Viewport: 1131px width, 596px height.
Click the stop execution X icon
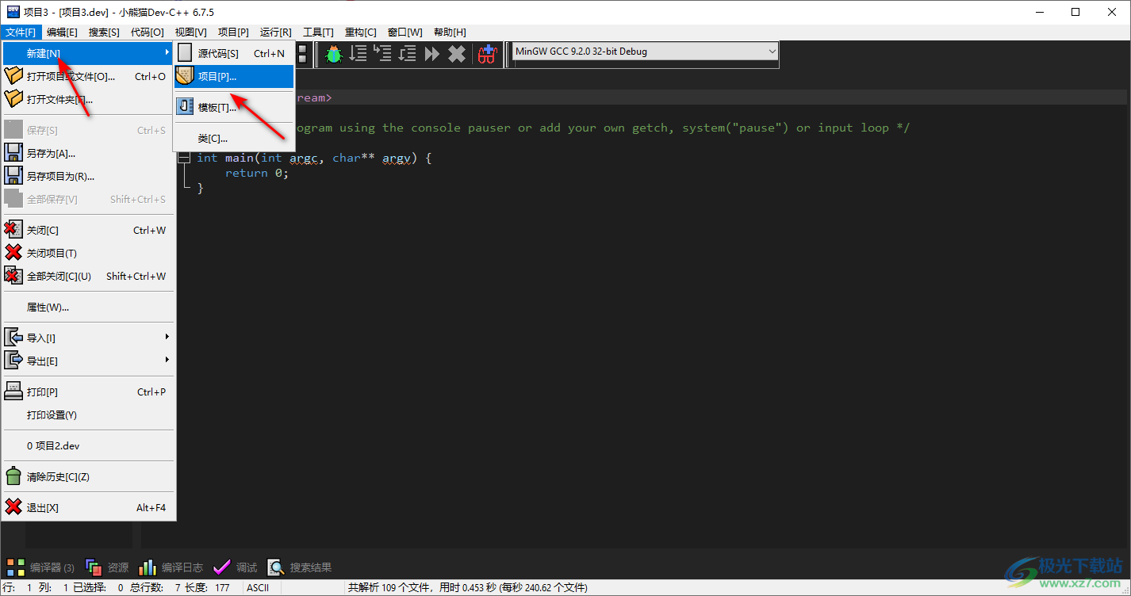point(457,54)
